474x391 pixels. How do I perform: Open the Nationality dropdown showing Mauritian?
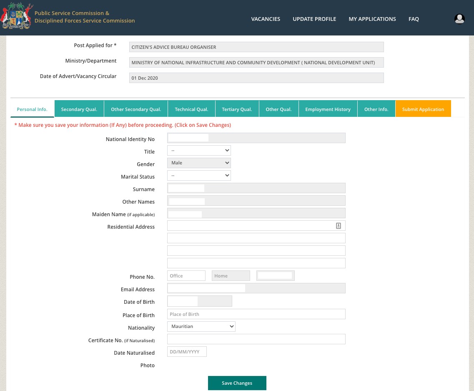pos(201,327)
